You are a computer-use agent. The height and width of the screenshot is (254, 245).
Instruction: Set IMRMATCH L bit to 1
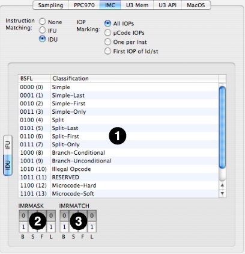[x=92, y=227]
